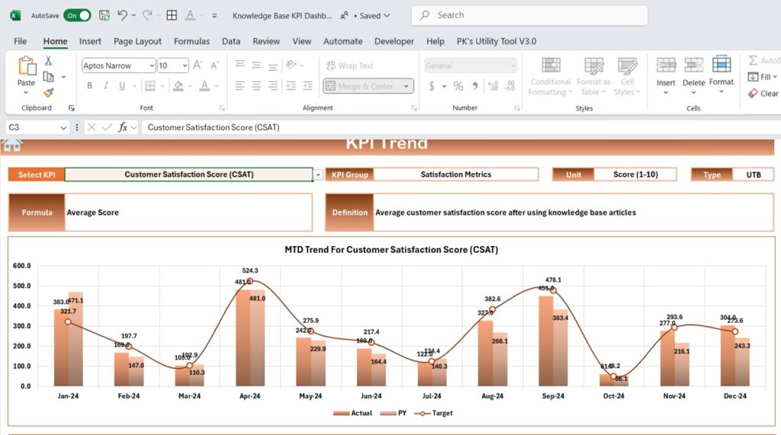Click the Redo arrow icon
Image resolution: width=781 pixels, height=435 pixels.
pos(147,15)
